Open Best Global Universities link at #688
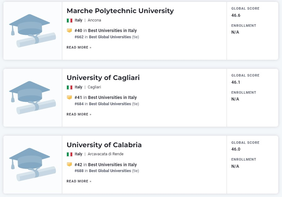The width and height of the screenshot is (282, 197). coord(110,171)
